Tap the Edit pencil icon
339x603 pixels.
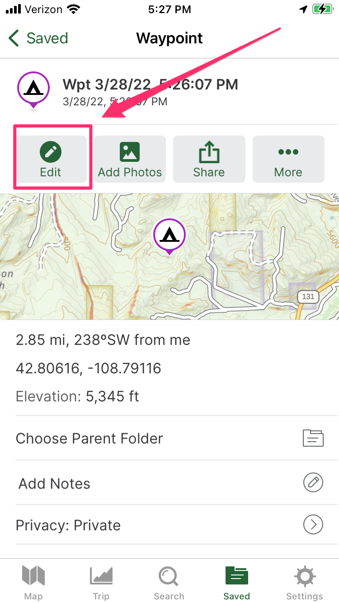pos(51,152)
